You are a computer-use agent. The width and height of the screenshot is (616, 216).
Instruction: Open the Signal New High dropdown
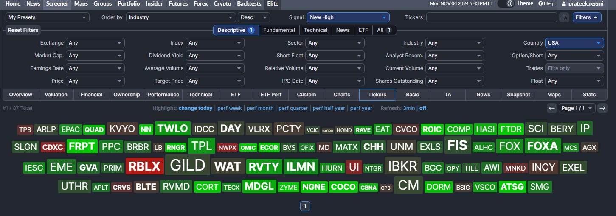pos(348,17)
